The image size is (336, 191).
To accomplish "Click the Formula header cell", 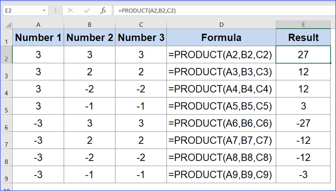I will [x=221, y=37].
